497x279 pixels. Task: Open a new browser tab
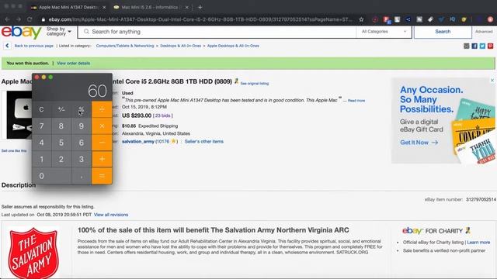(200, 7)
